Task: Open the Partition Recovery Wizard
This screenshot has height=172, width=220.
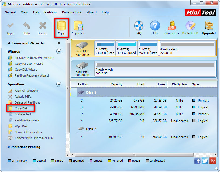Action: point(32,75)
